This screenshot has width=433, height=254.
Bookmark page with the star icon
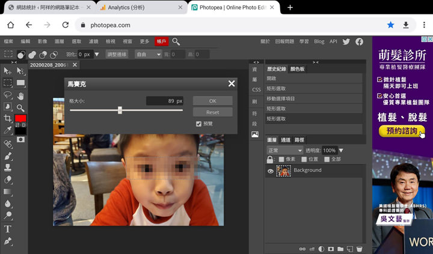pos(391,25)
